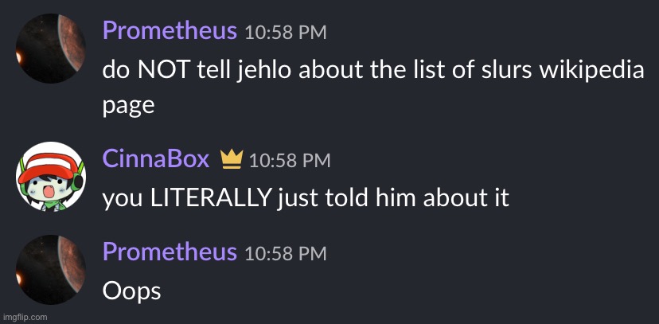Click the word "page" on the second line
Screen dimensions: 659x324
coord(128,106)
